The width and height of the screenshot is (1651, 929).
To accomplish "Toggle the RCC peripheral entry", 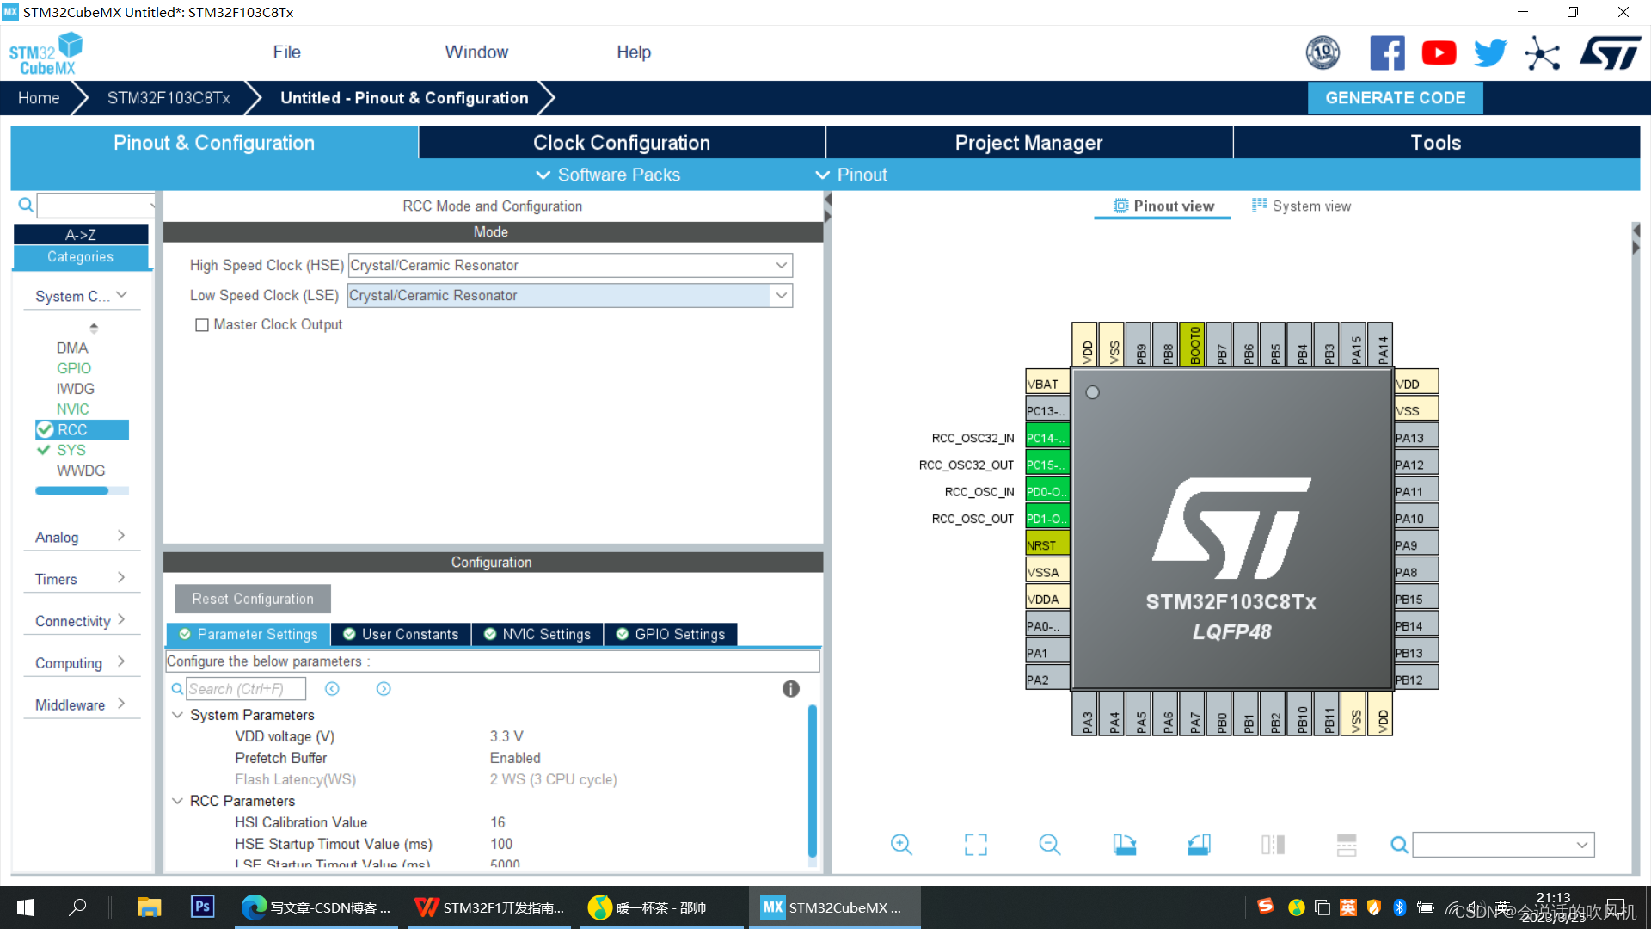I will click(x=72, y=430).
